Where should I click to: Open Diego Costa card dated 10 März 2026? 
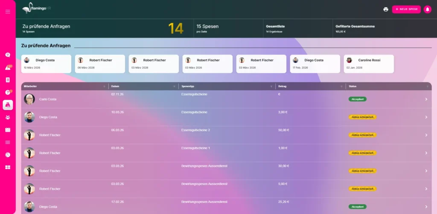coord(46,64)
